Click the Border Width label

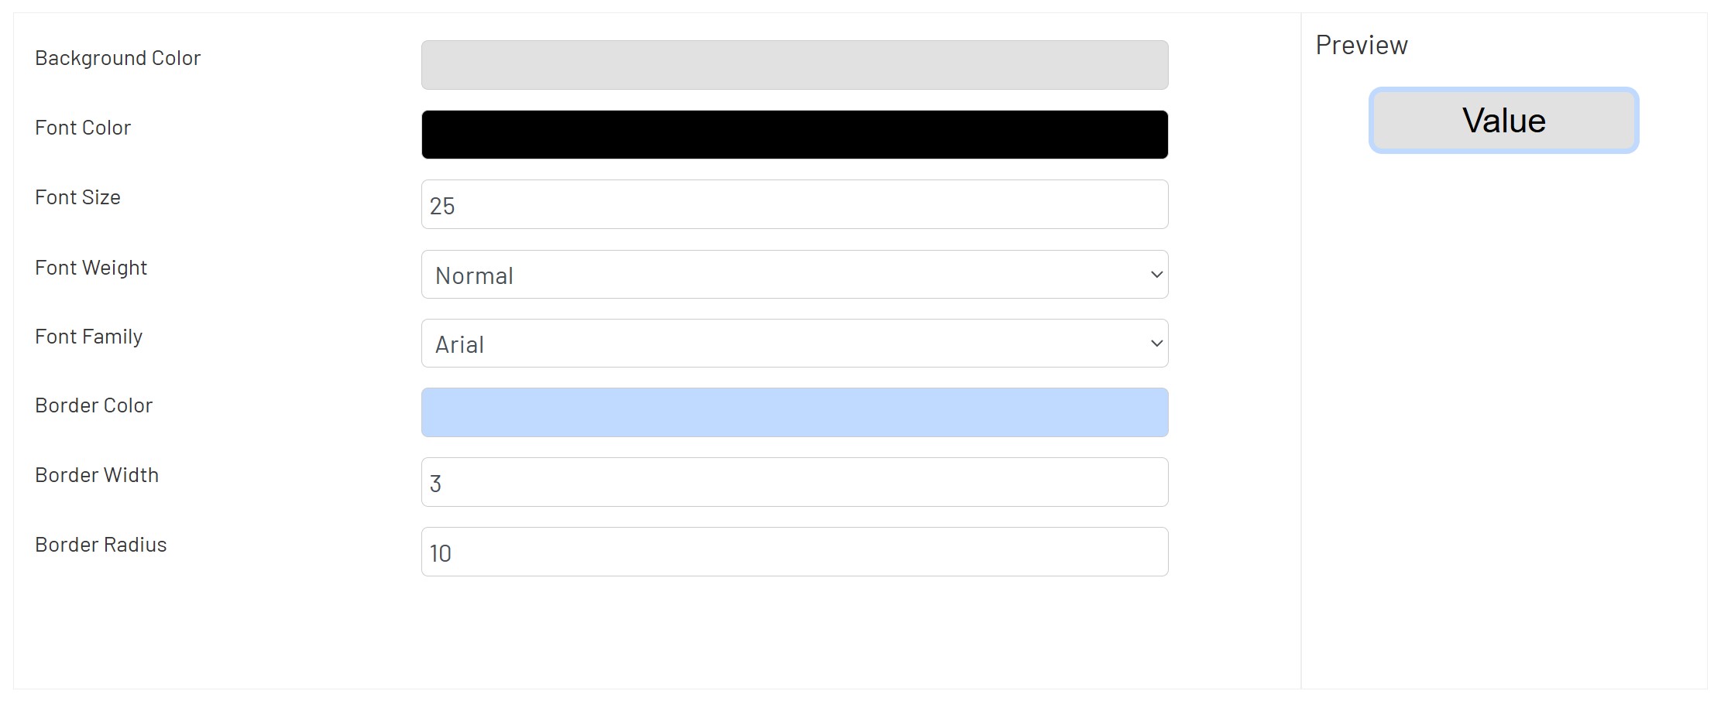pos(97,475)
